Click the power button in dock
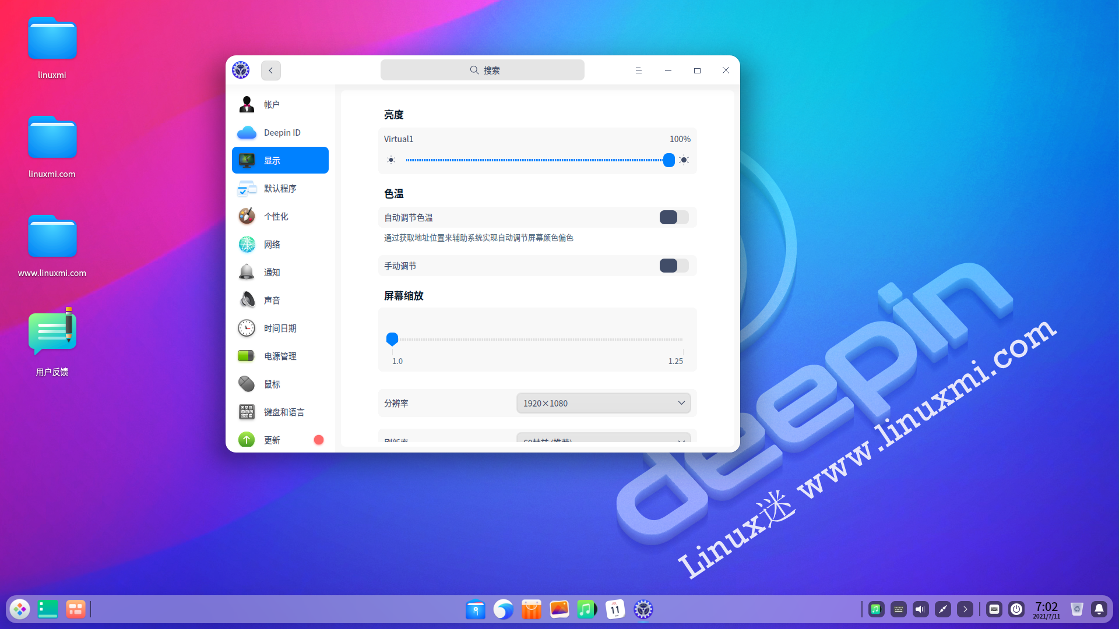This screenshot has height=629, width=1119. tap(1016, 609)
